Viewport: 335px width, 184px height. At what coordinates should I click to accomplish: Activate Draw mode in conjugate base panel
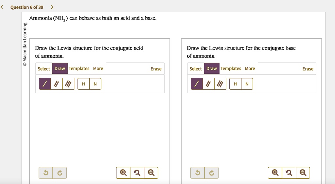pos(212,69)
